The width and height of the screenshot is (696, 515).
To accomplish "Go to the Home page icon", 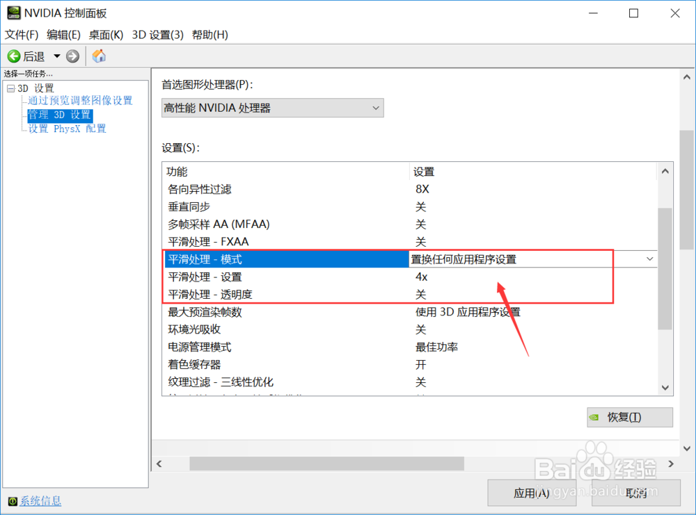I will 99,56.
